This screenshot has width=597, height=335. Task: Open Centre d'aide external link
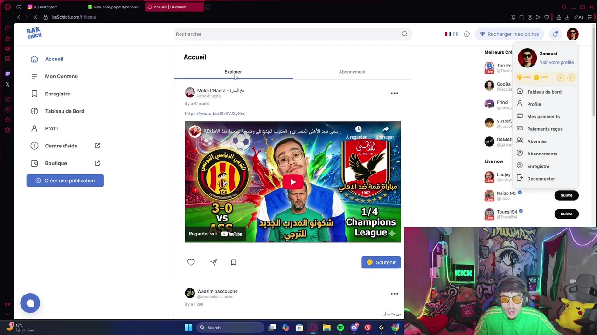point(66,146)
